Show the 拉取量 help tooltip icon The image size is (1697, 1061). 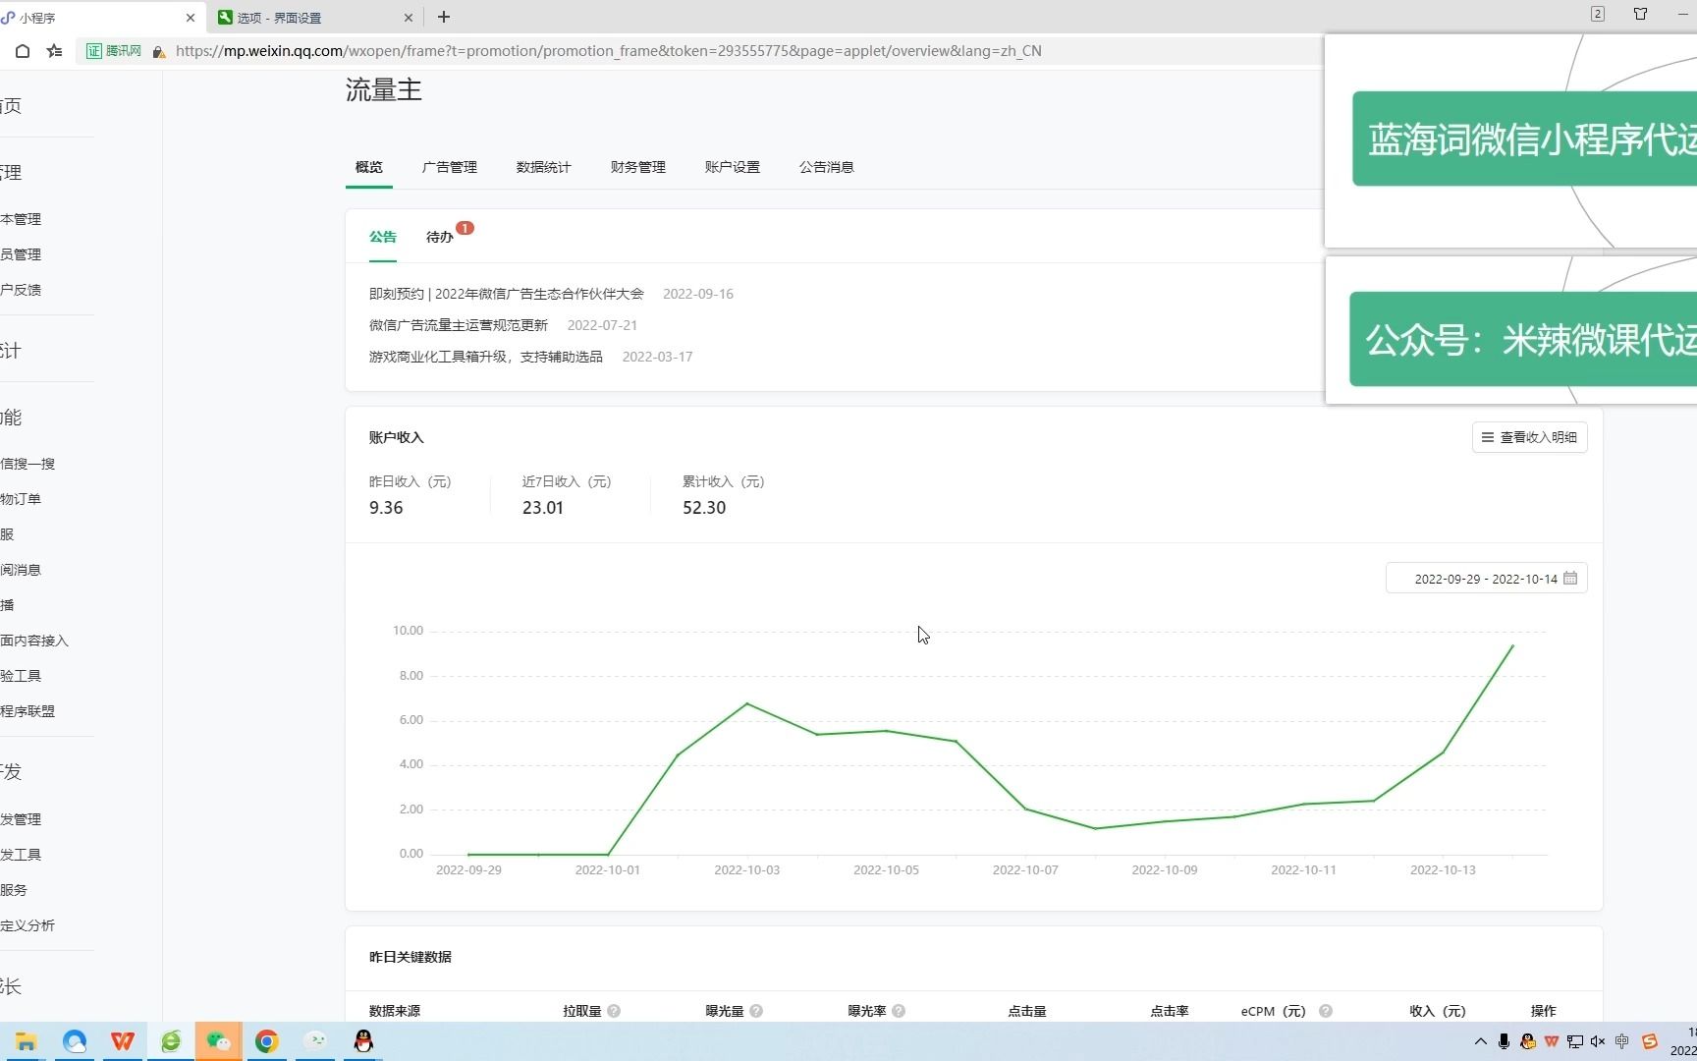point(614,1011)
